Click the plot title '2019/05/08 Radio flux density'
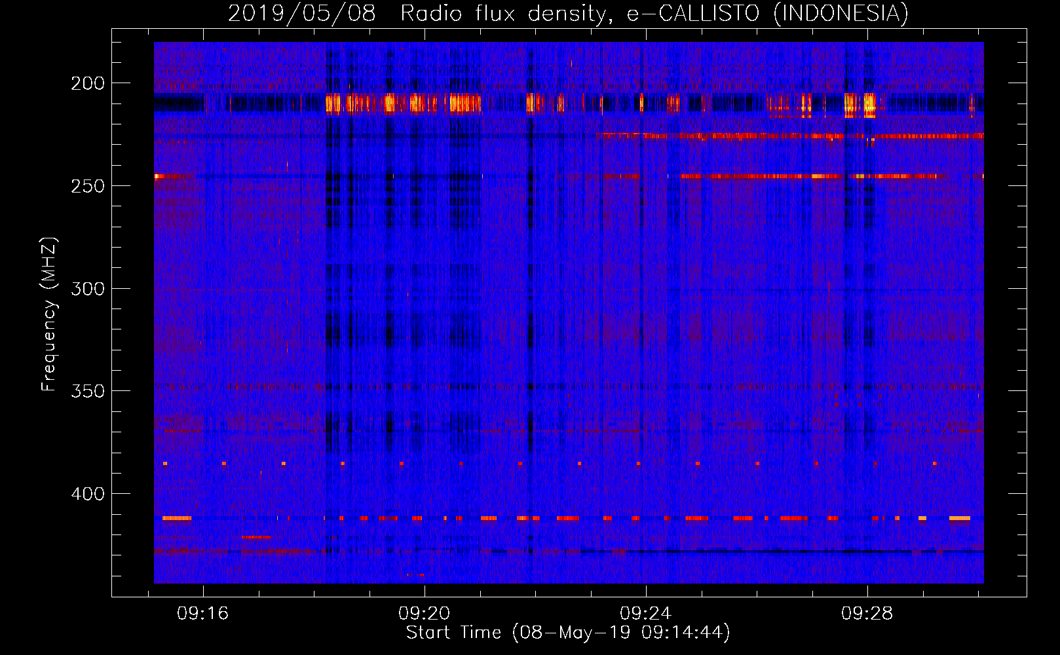 568,13
